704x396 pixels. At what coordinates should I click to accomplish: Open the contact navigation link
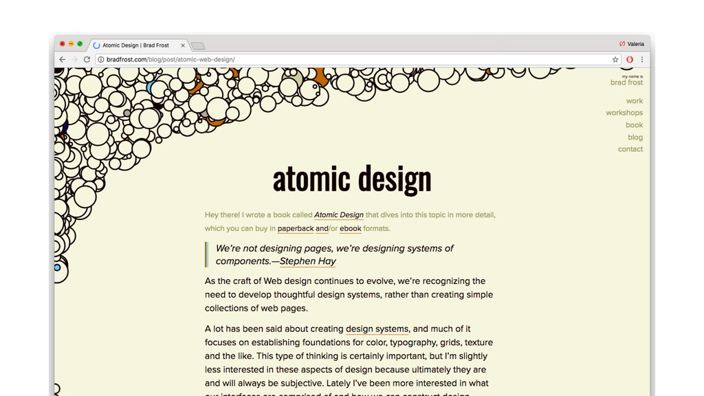pos(630,149)
